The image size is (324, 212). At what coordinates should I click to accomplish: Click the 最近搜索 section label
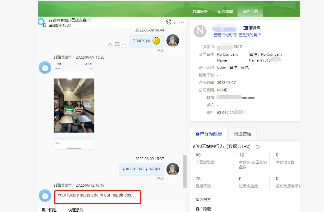click(x=203, y=200)
